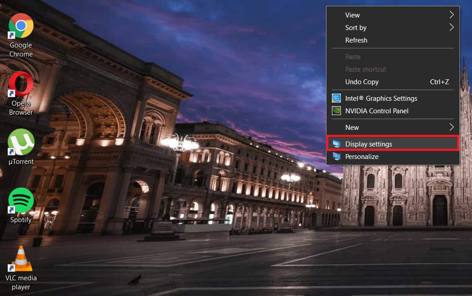Expand the View submenu arrow
This screenshot has height=296, width=472.
(451, 15)
